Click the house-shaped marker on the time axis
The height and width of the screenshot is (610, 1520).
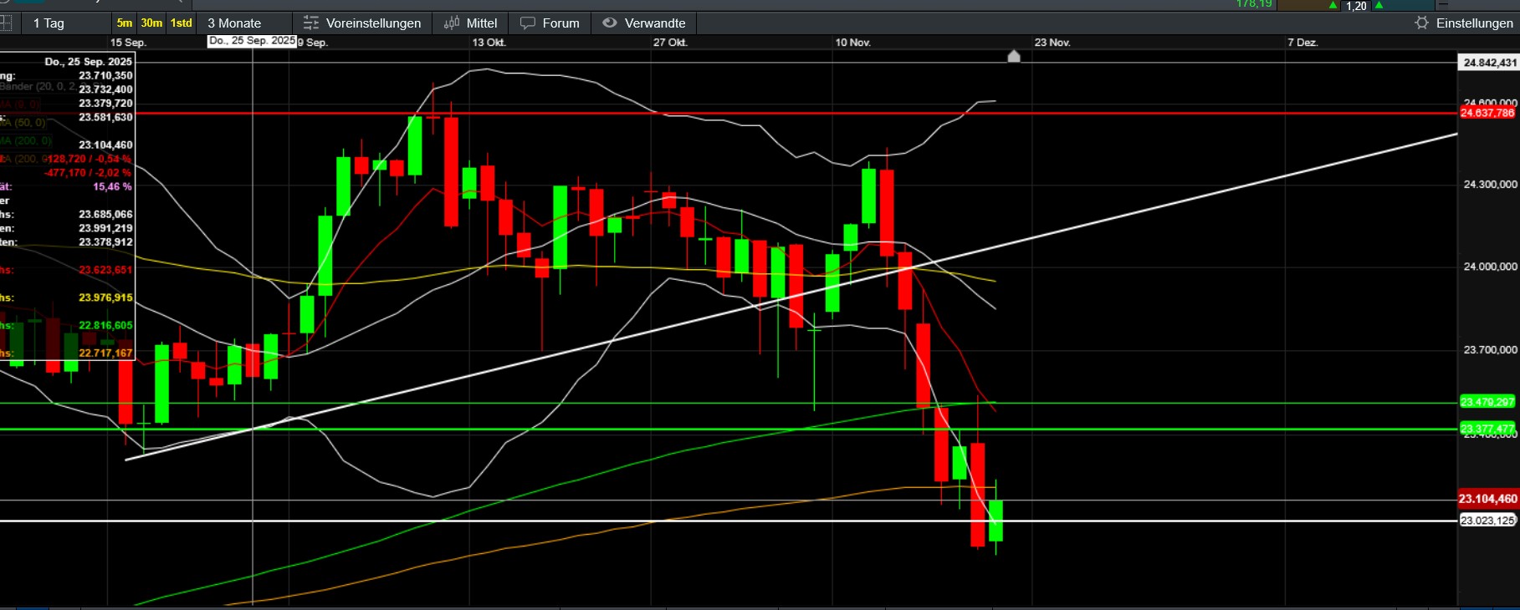pyautogui.click(x=1014, y=56)
